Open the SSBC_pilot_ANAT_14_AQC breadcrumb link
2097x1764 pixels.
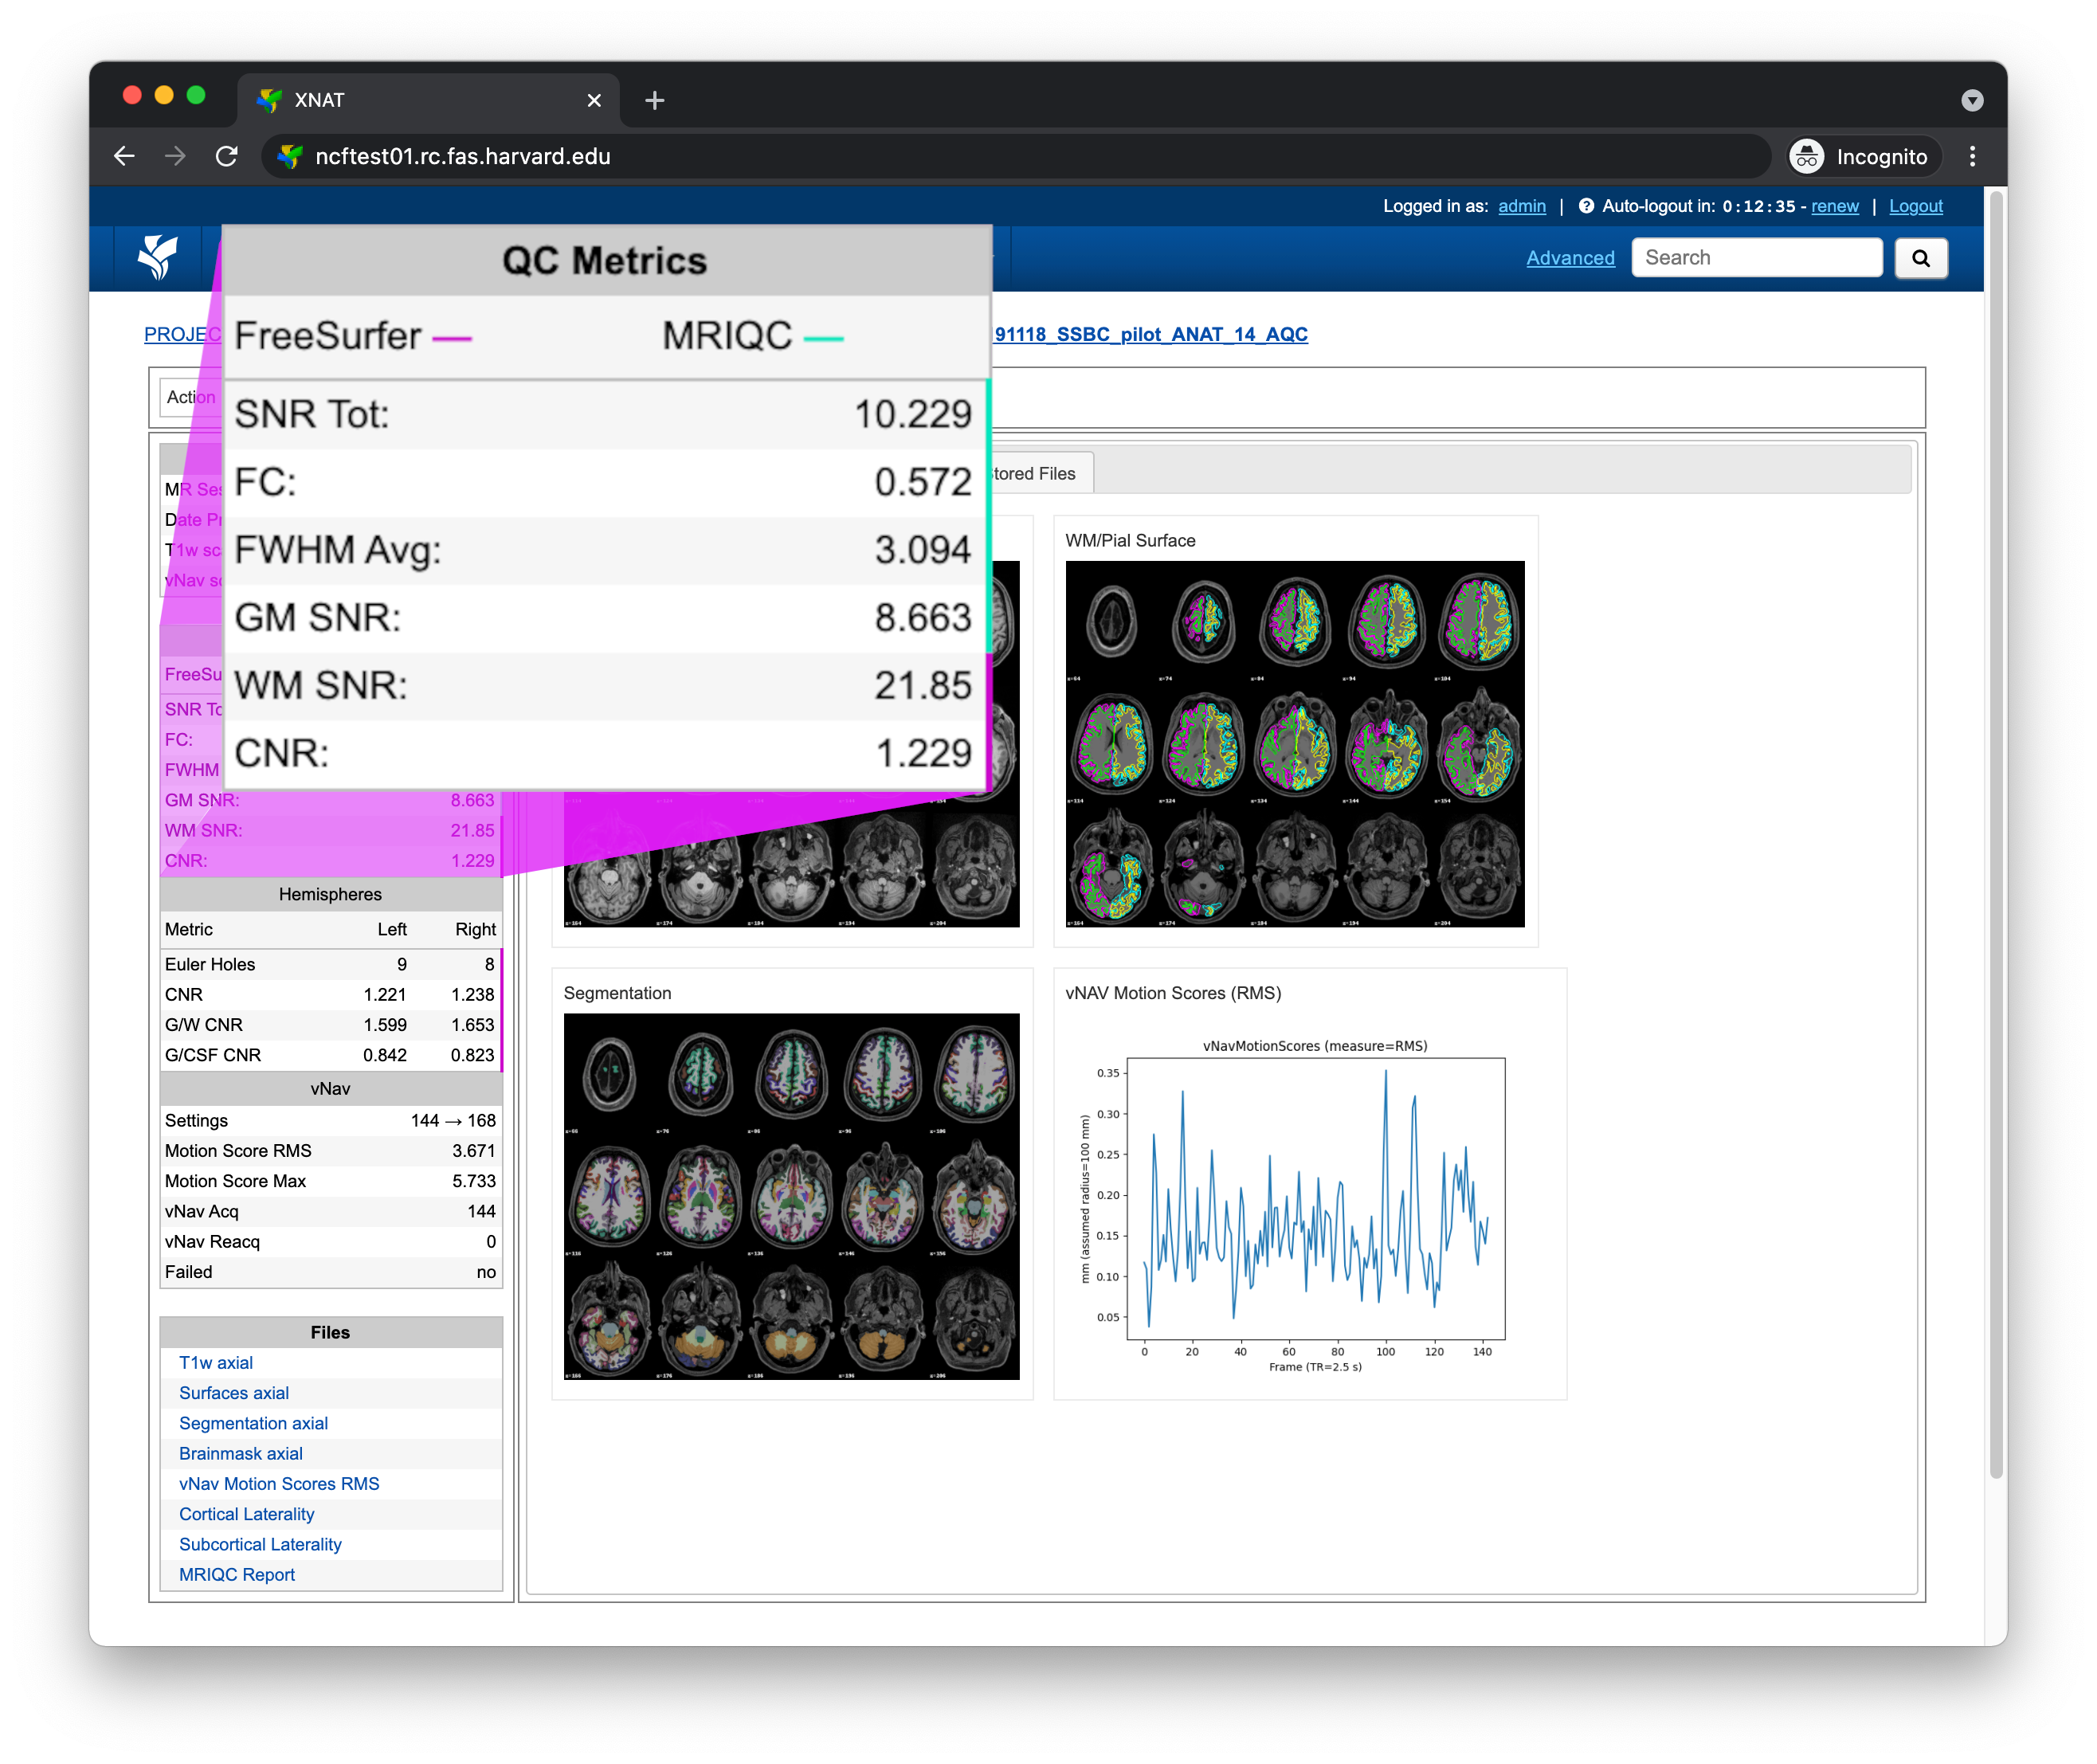(x=1150, y=334)
